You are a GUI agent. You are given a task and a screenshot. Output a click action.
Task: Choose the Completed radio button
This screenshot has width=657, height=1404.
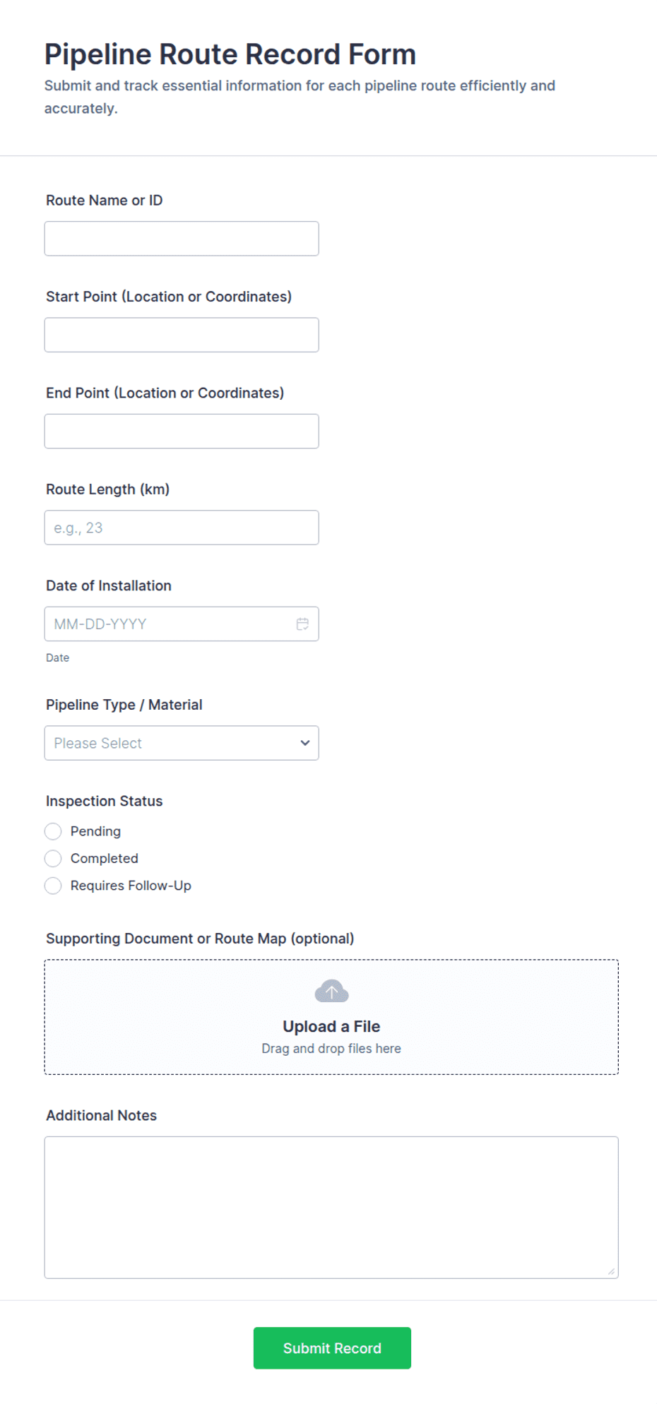(53, 858)
